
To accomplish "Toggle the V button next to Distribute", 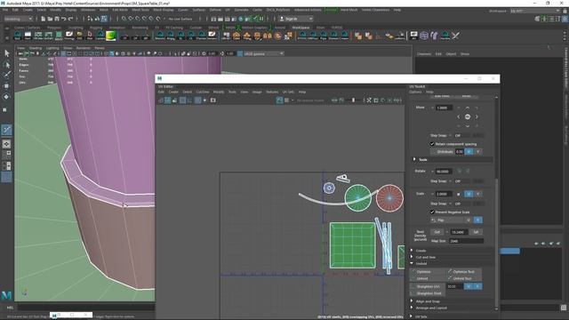I will pyautogui.click(x=478, y=152).
